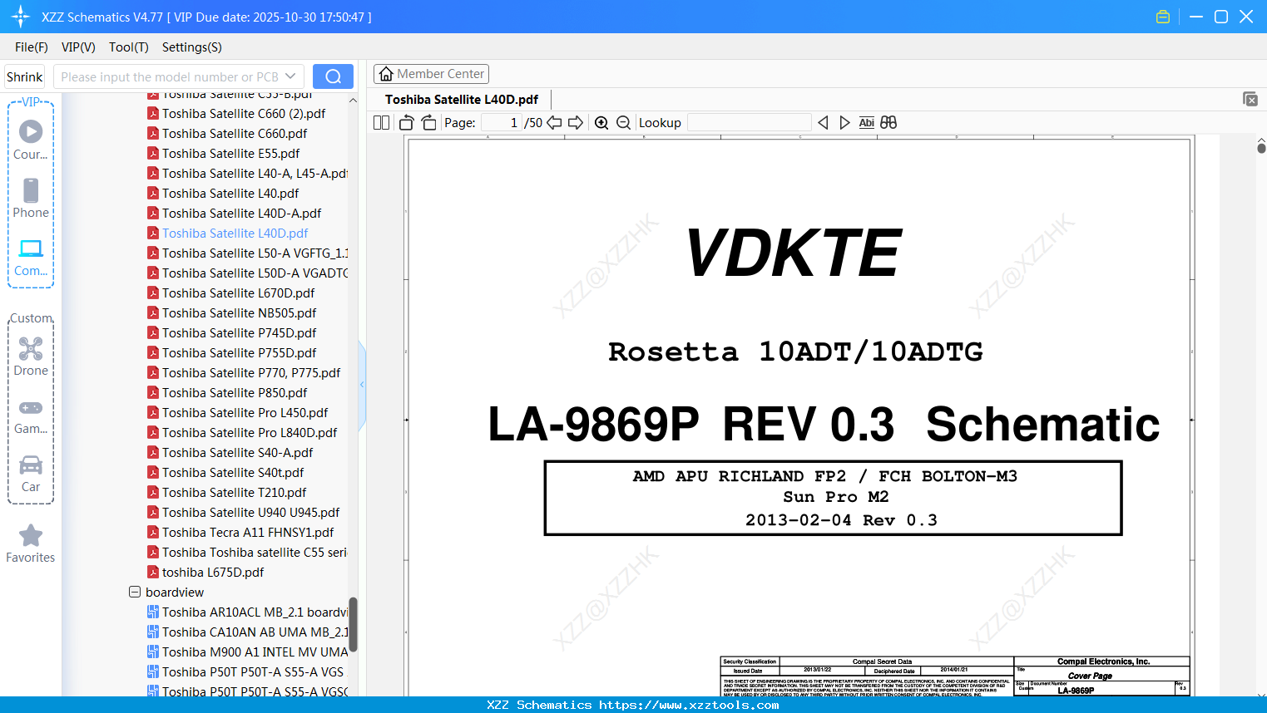Find previous lookup result
The height and width of the screenshot is (713, 1267).
pos(823,123)
